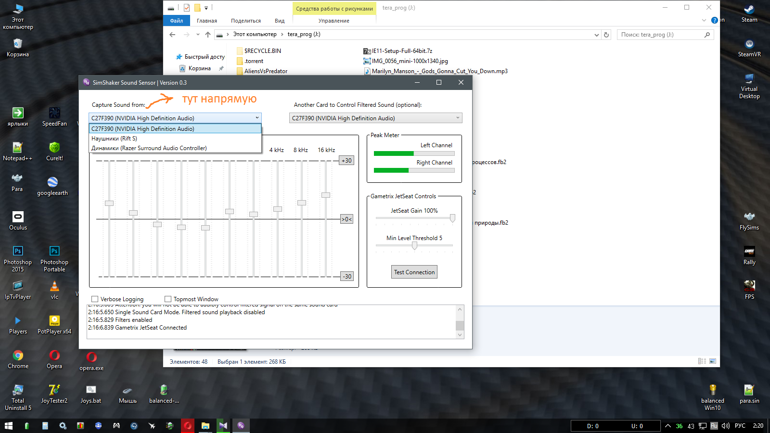The width and height of the screenshot is (770, 433).
Task: Open Total Uninstall 5 desktop icon
Action: click(x=18, y=397)
